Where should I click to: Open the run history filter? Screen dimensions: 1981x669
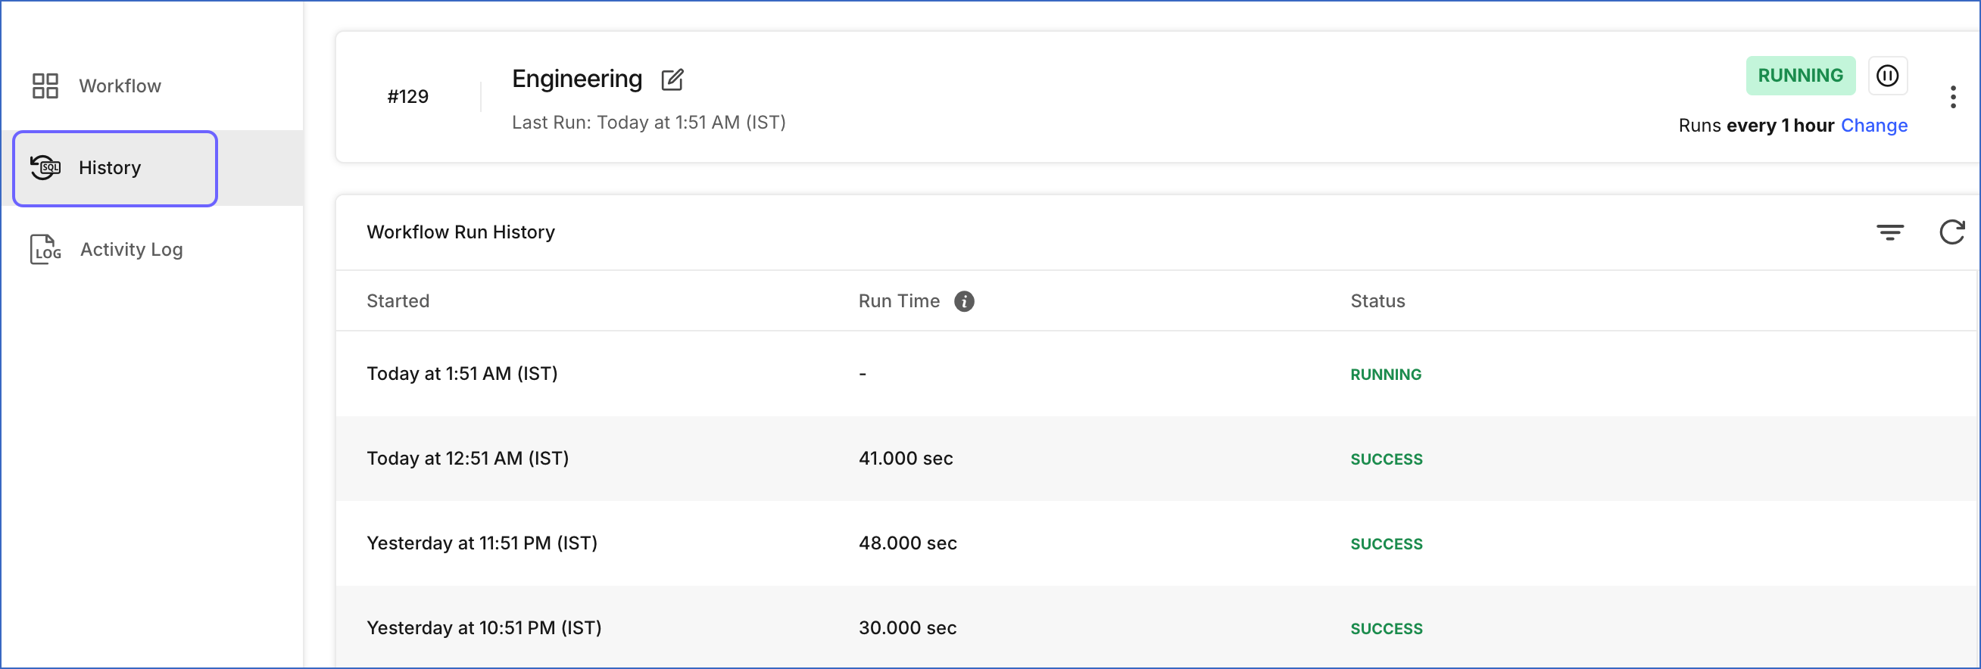tap(1889, 232)
